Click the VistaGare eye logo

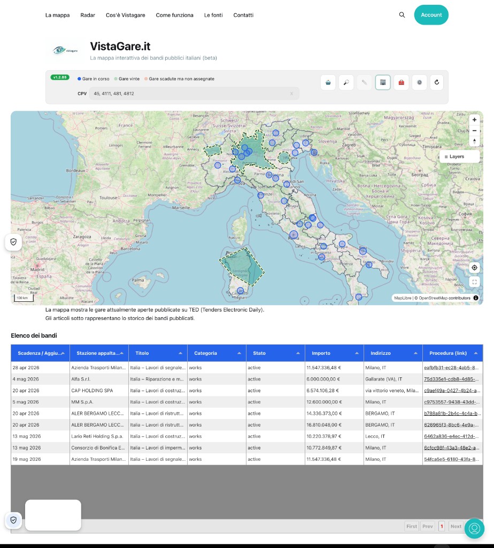pyautogui.click(x=65, y=50)
